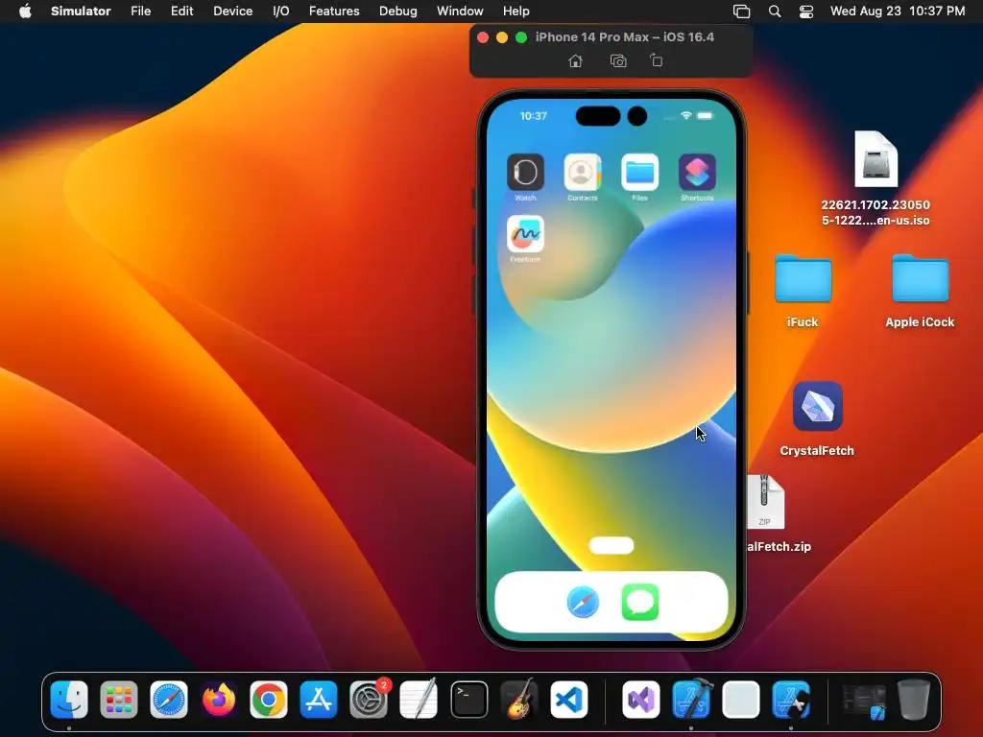Select the CrystalFetch app on desktop
Viewport: 983px width, 737px height.
pos(817,406)
